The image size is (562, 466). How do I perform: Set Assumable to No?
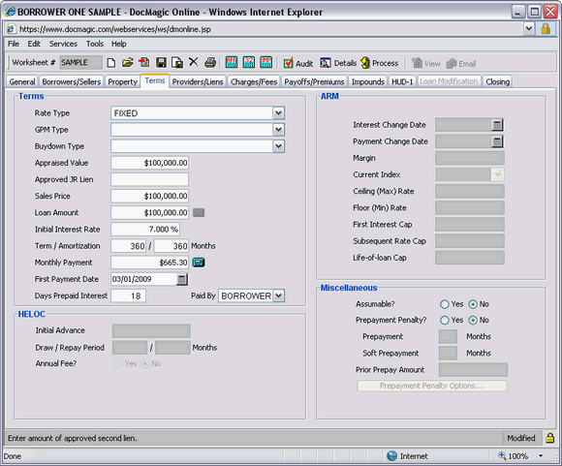(473, 304)
